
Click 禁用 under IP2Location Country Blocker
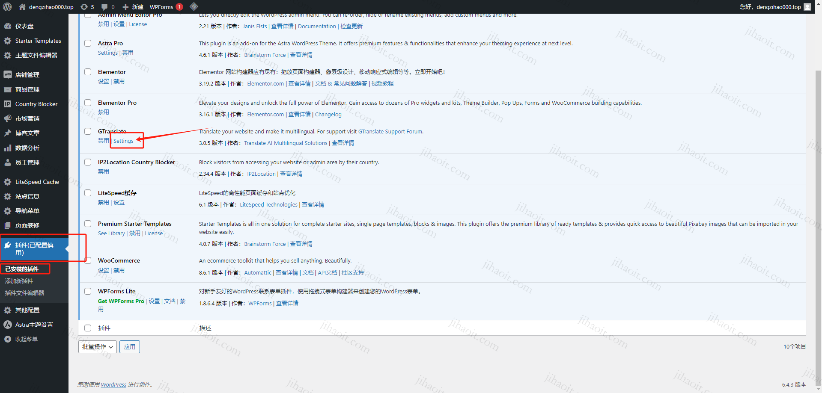103,171
